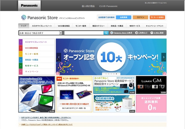The height and width of the screenshot is (129, 185).
Task: Click red arrow icon beside WEB限定商品
Action: (21, 48)
